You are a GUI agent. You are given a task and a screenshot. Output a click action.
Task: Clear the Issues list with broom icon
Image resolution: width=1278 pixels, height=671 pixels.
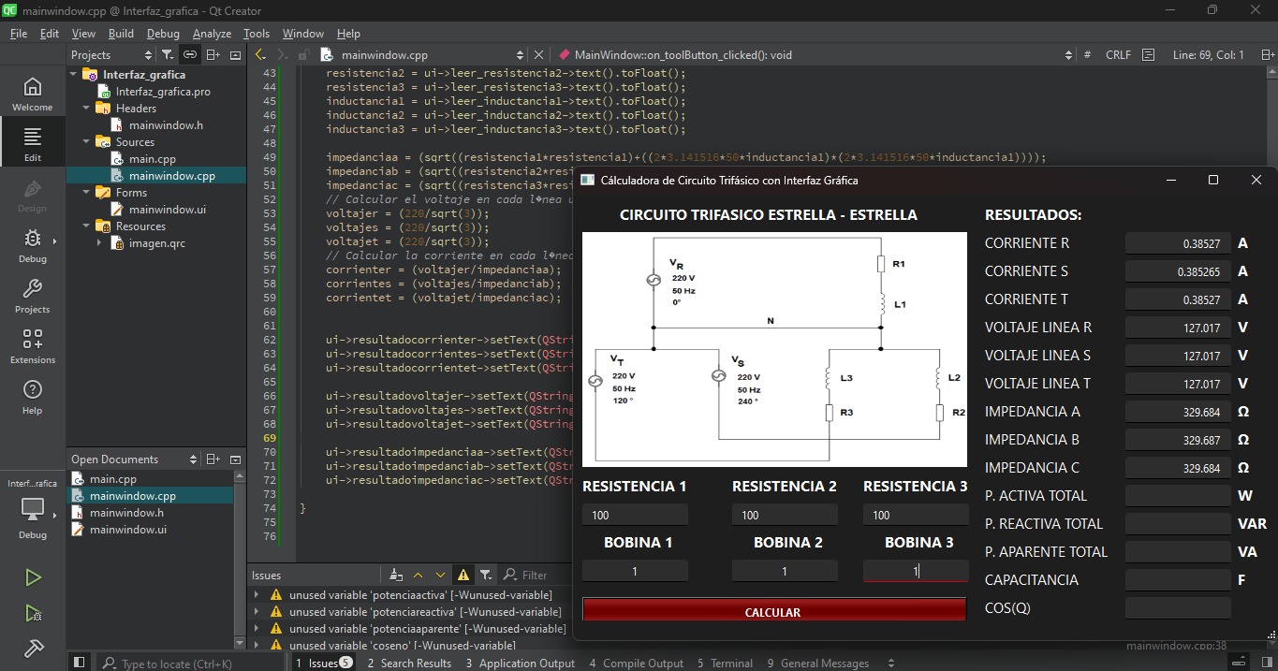click(x=396, y=575)
